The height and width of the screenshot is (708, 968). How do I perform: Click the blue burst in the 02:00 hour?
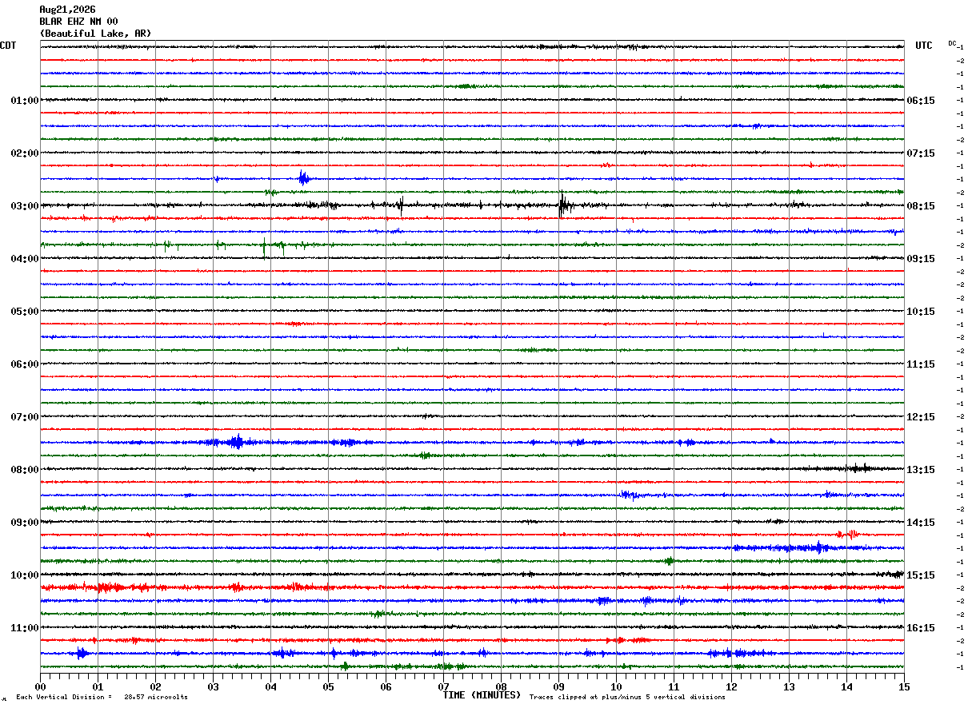[x=302, y=178]
